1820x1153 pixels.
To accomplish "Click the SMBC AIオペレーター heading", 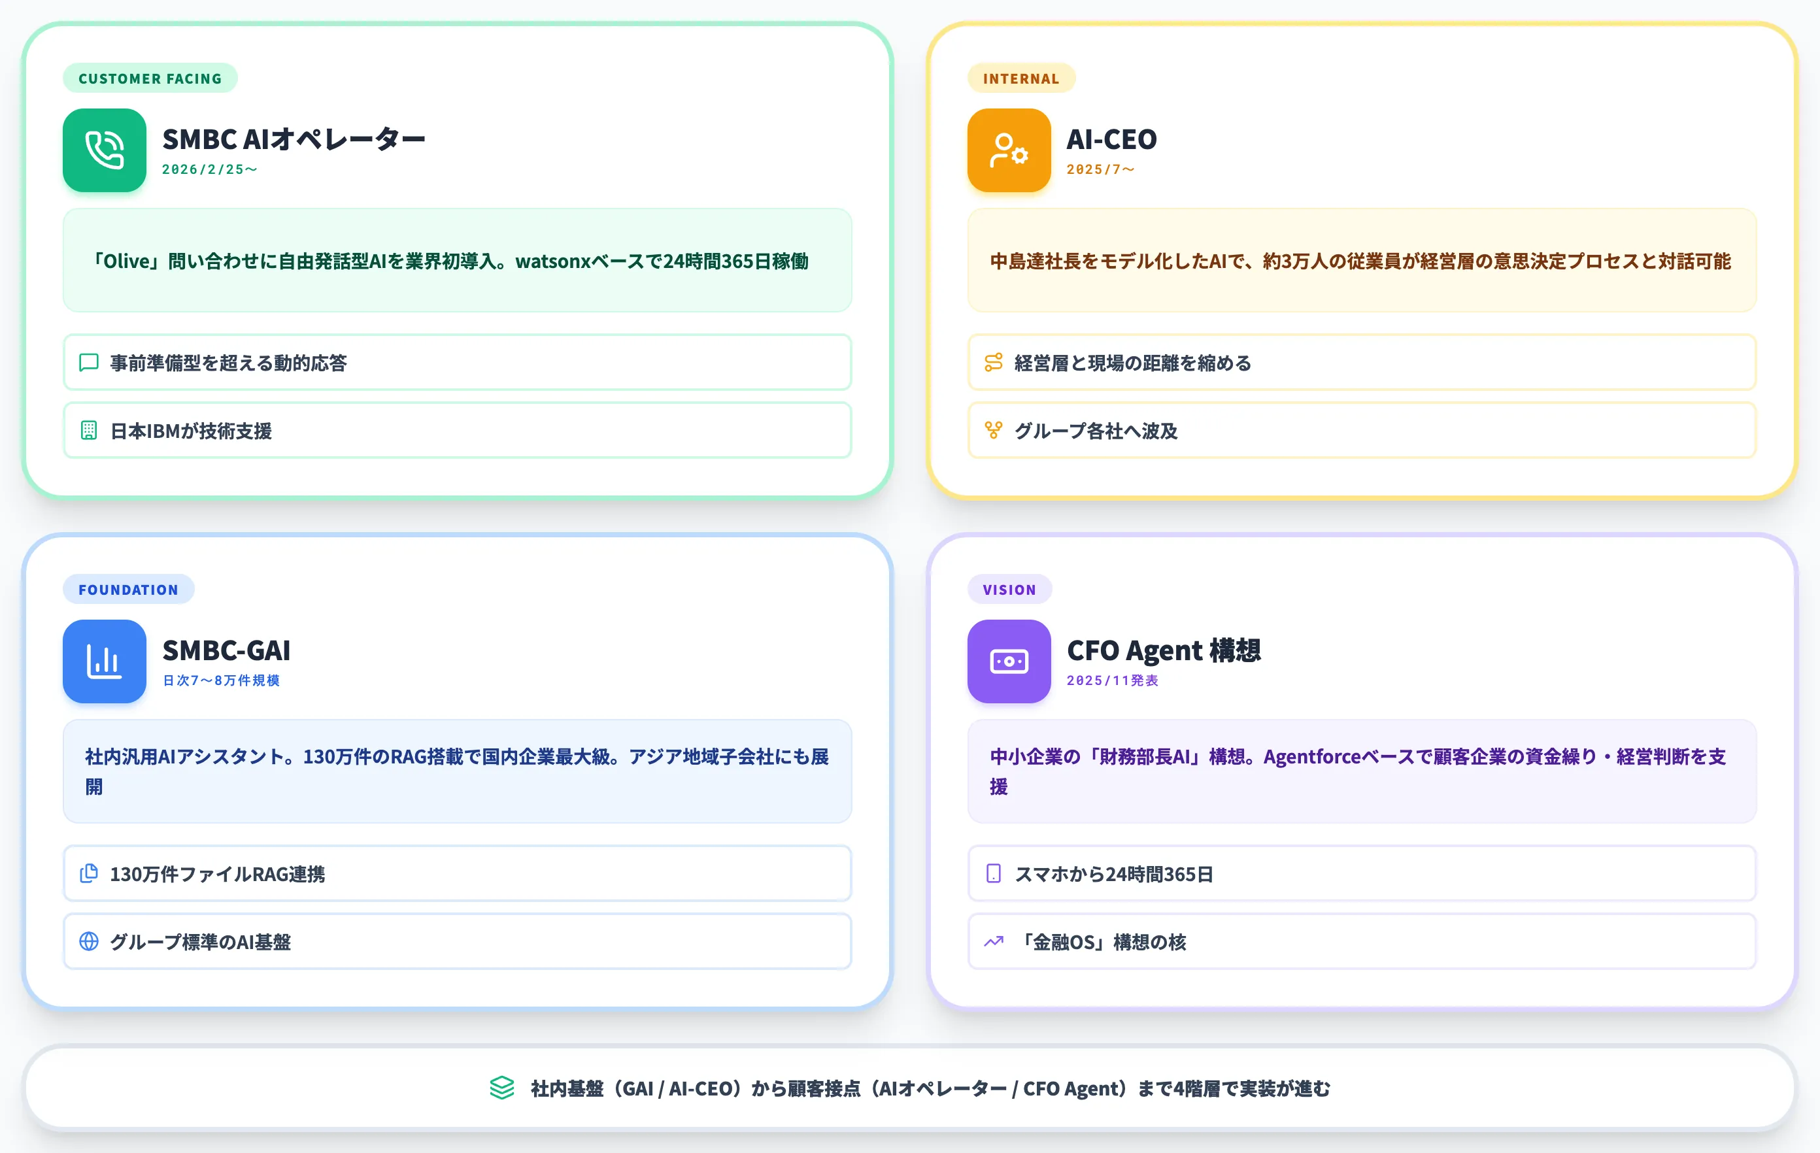I will 294,139.
